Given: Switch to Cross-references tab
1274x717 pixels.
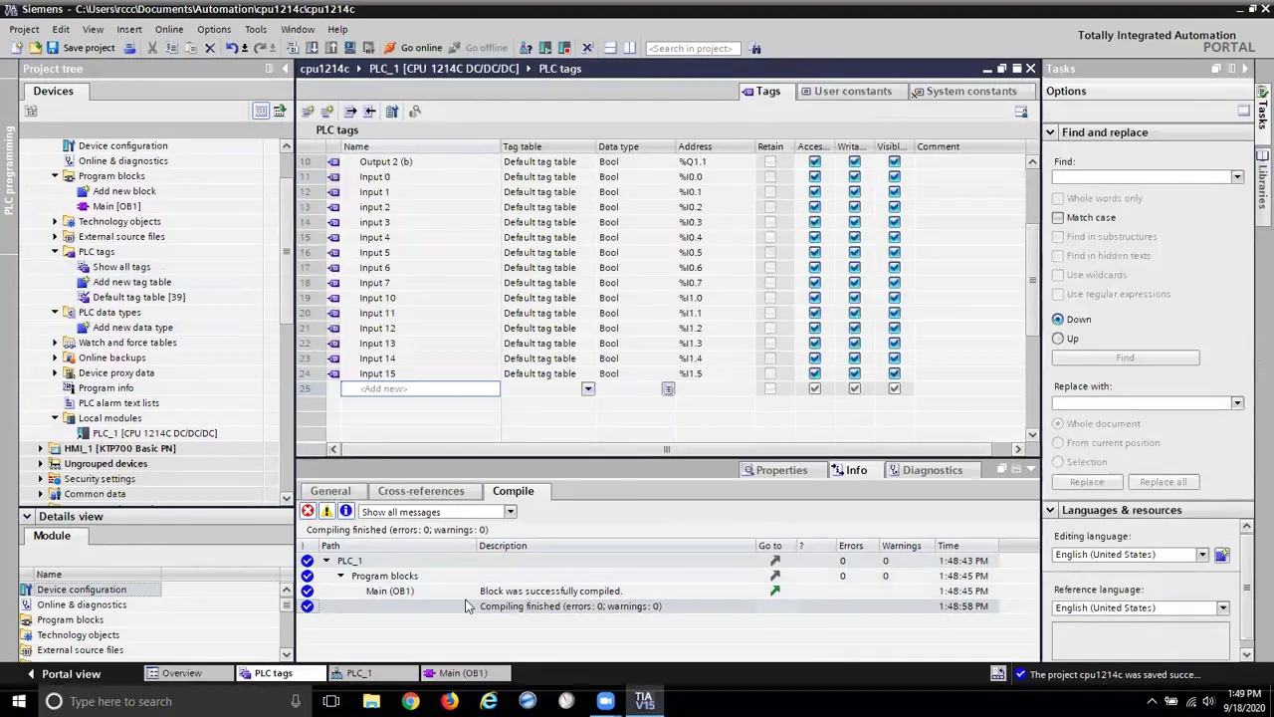Looking at the screenshot, I should tap(420, 491).
